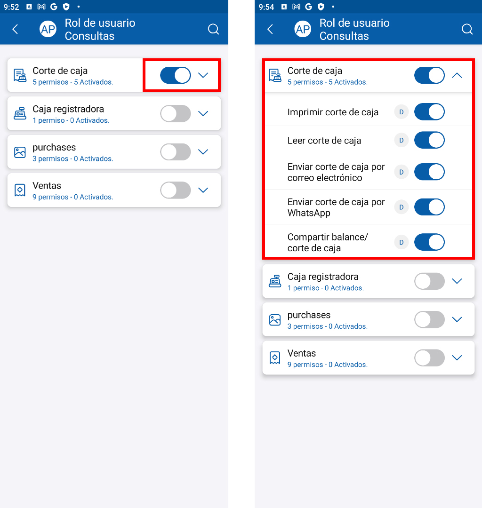Image resolution: width=482 pixels, height=508 pixels.
Task: Open the Leer corte de caja permission row
Action: pyautogui.click(x=369, y=140)
